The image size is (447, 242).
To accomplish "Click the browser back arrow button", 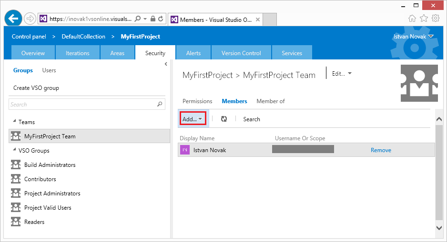I will (13, 19).
